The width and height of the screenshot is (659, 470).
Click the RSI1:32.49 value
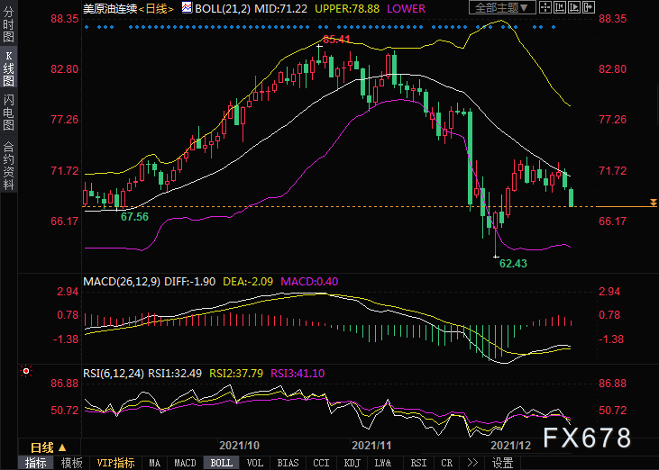point(175,373)
